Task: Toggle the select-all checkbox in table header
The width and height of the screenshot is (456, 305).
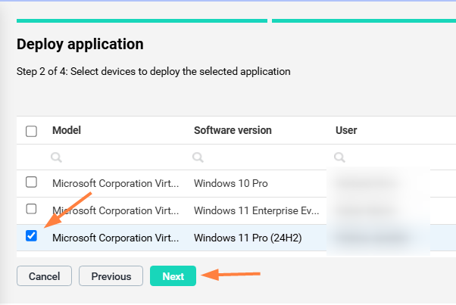Action: point(31,131)
